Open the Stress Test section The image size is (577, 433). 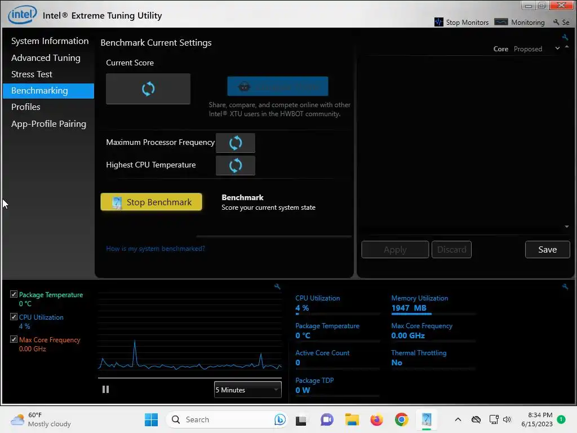click(x=32, y=74)
